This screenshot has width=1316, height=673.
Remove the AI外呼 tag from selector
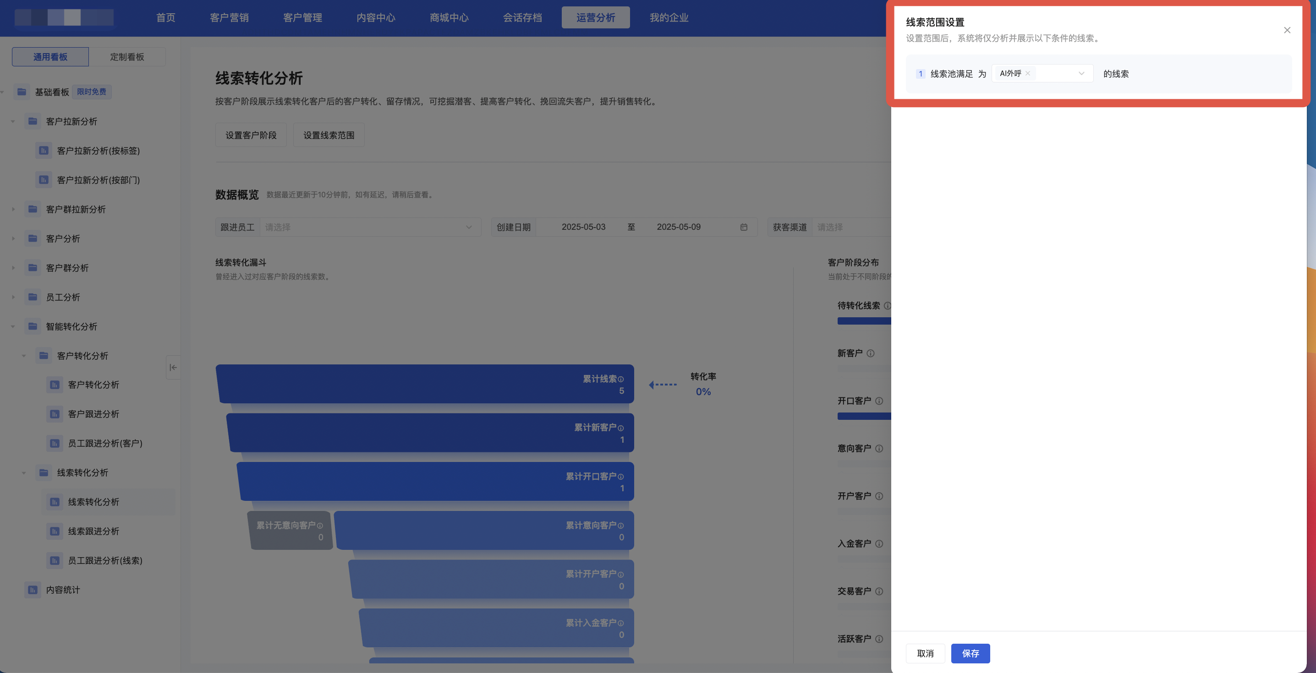[1027, 74]
